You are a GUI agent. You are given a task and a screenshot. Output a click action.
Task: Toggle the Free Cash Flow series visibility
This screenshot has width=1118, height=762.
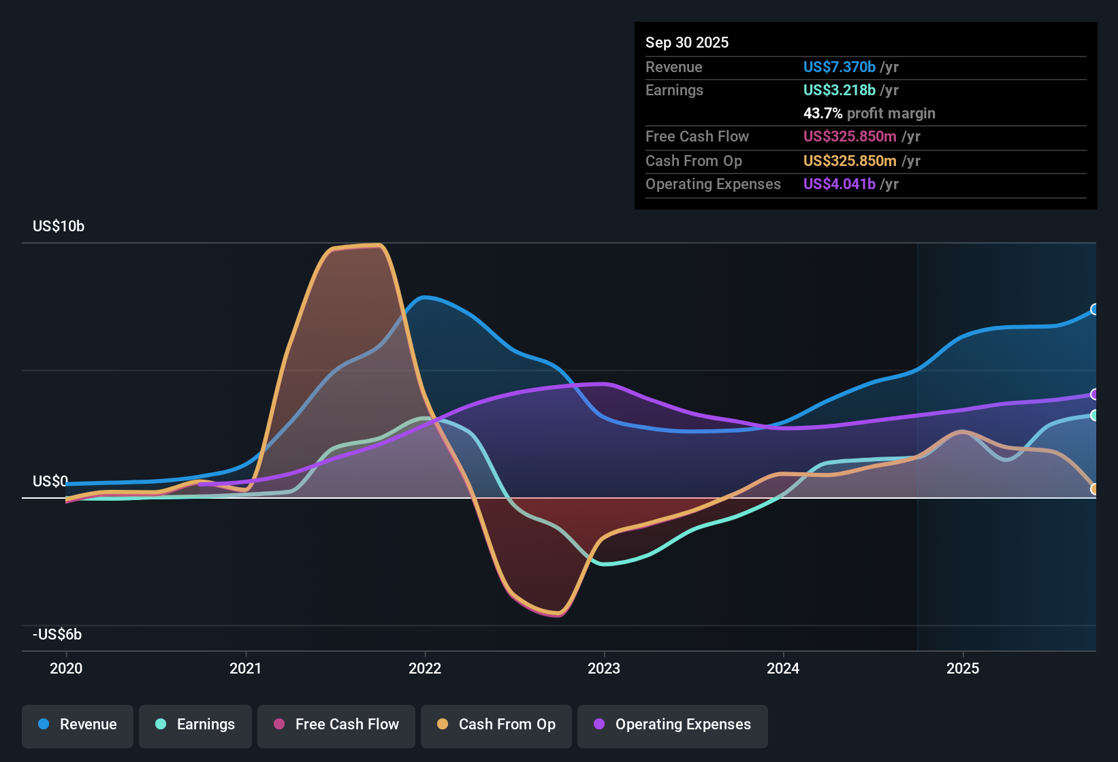(x=336, y=725)
